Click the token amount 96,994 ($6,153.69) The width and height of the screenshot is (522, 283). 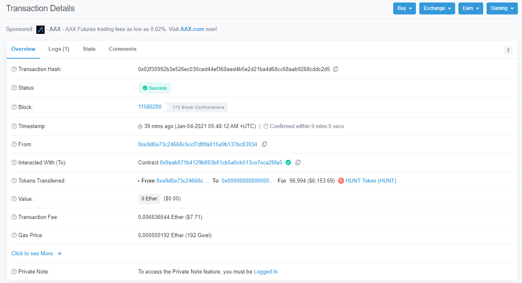(x=312, y=181)
